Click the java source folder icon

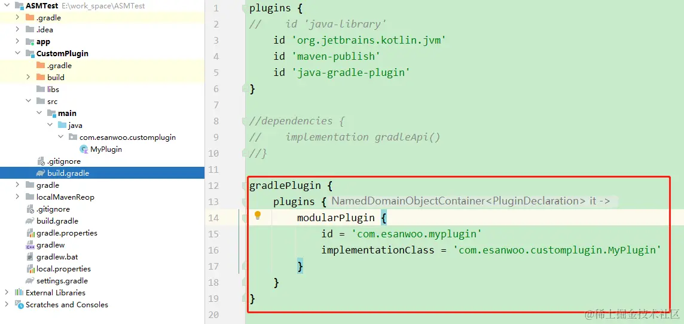click(x=62, y=125)
